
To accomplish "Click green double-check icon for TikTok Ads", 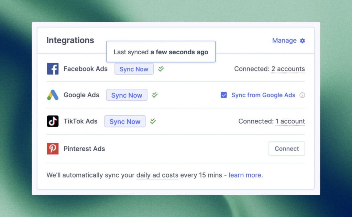I will coord(153,121).
